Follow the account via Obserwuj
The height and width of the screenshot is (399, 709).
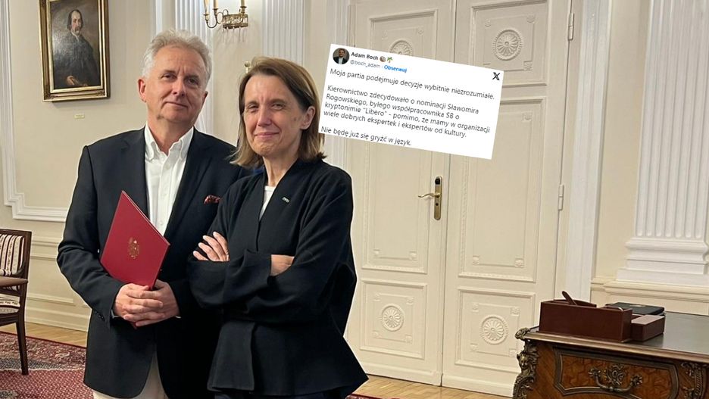(x=395, y=69)
